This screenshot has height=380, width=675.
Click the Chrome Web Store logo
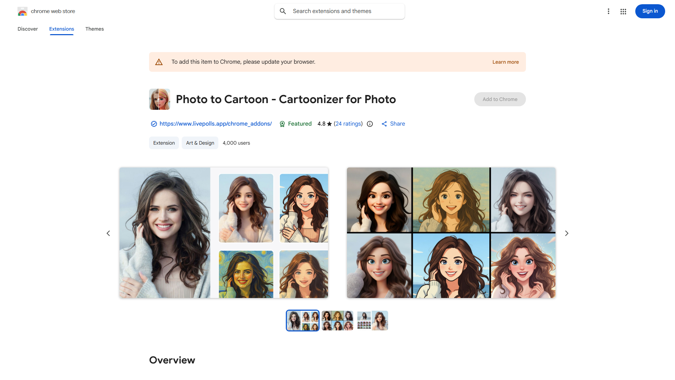22,11
